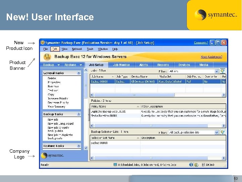Open the Window menu

[x=103, y=49]
